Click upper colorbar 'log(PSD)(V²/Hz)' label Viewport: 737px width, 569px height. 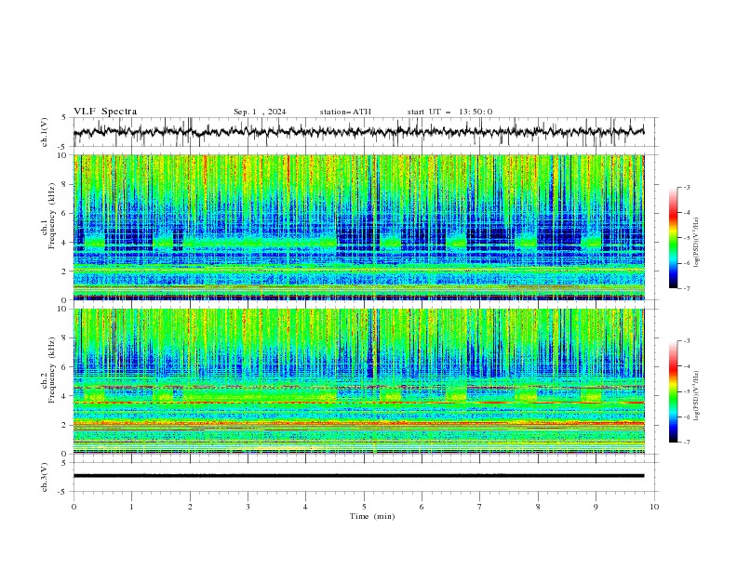click(x=696, y=243)
